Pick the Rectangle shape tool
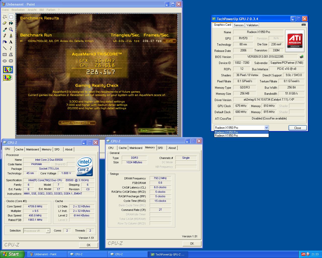 (5, 54)
